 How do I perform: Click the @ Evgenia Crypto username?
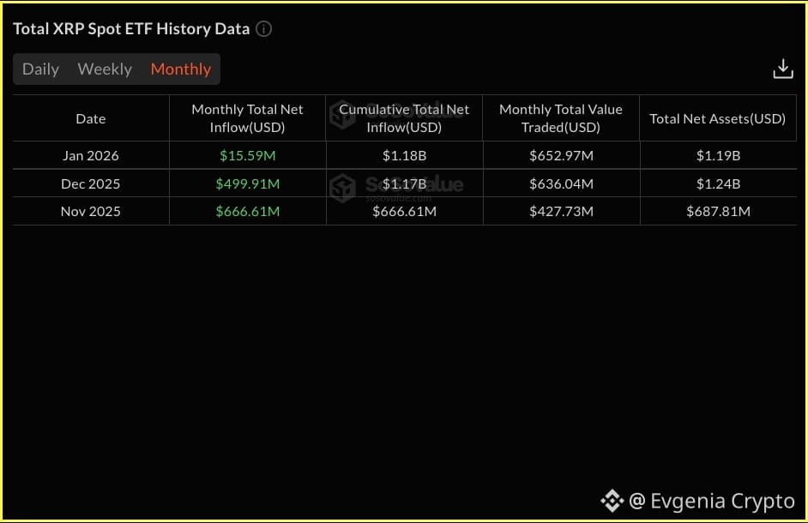click(x=712, y=501)
